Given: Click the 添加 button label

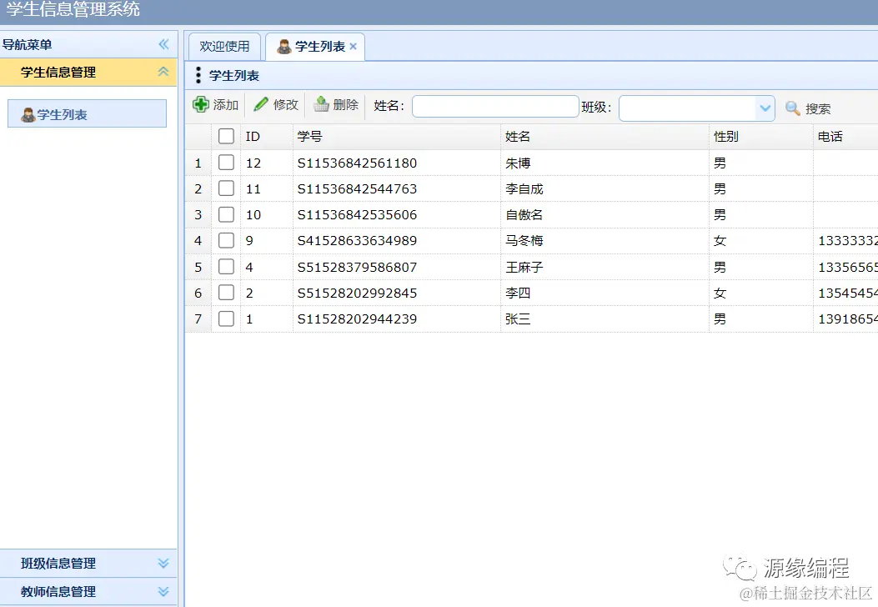Looking at the screenshot, I should [226, 105].
